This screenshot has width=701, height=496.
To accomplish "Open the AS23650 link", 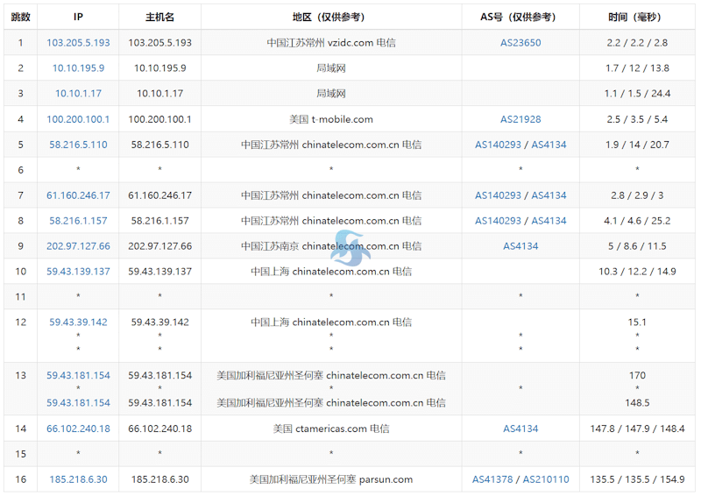I will click(520, 43).
